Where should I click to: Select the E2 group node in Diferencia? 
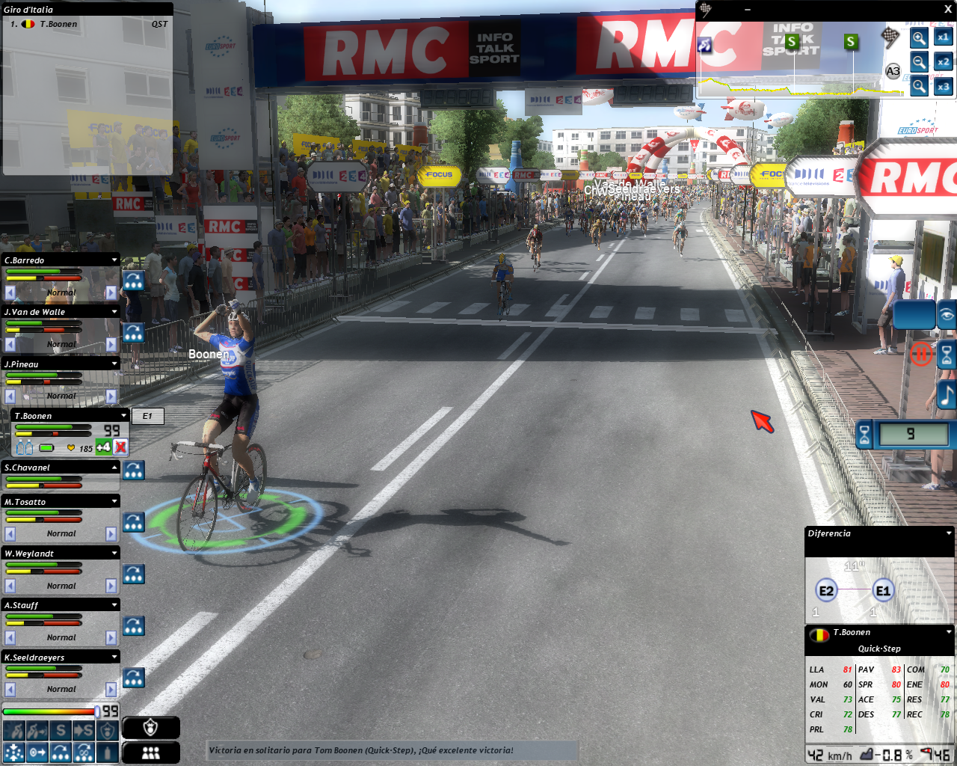point(825,591)
